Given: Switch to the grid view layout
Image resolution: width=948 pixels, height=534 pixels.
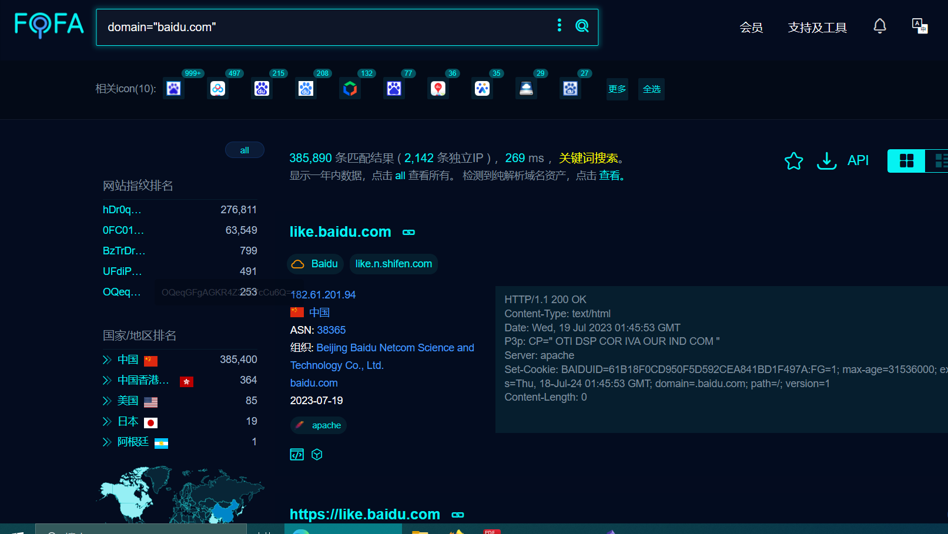Looking at the screenshot, I should pyautogui.click(x=906, y=160).
